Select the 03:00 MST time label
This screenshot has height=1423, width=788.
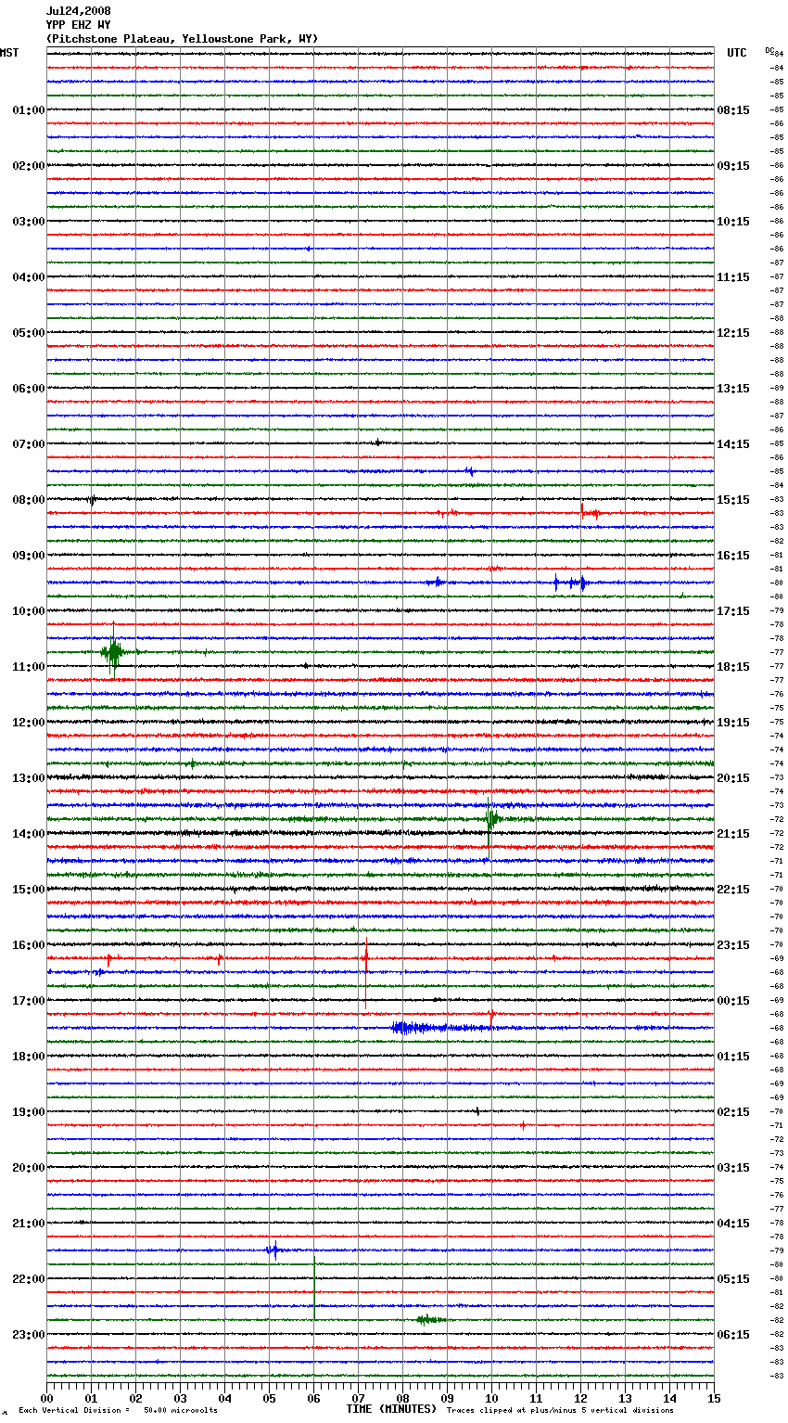(x=29, y=222)
